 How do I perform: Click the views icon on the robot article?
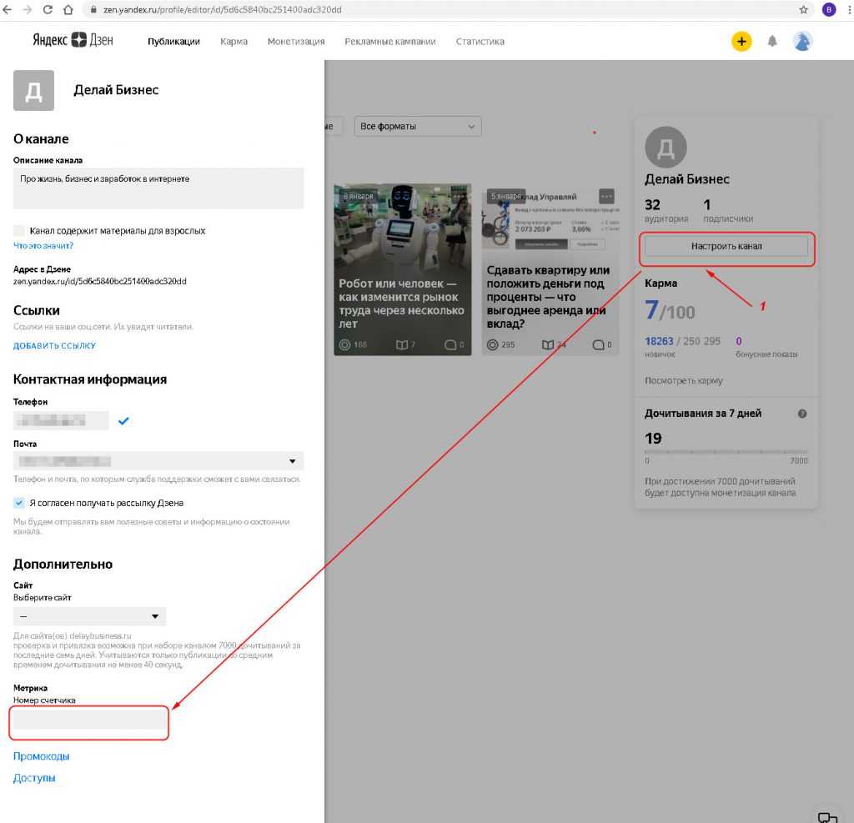344,344
